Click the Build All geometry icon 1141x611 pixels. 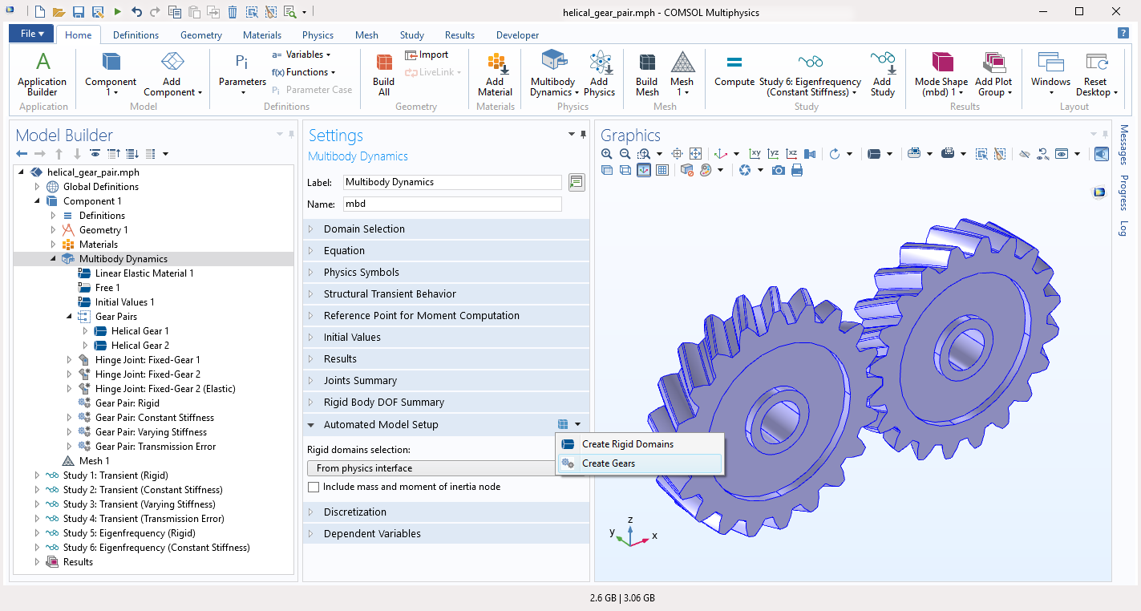tap(384, 74)
